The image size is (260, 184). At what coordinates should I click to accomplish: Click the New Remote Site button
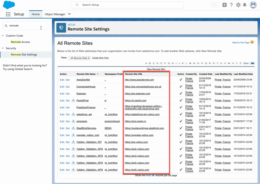156,69
